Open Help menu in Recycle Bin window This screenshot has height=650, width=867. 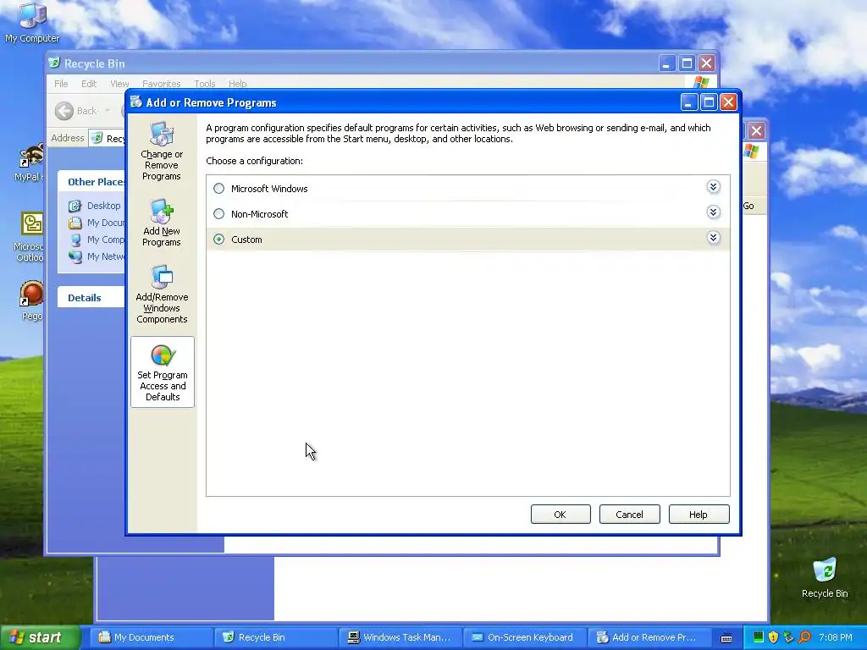[237, 84]
